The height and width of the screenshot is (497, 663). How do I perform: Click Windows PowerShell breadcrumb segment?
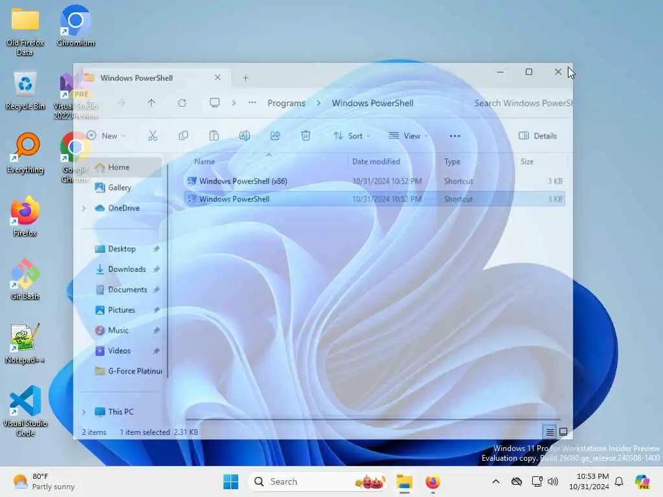point(372,103)
